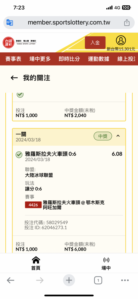The height and width of the screenshot is (299, 138).
Task: Open the 場中更多 menu tab
Action: click(40, 59)
